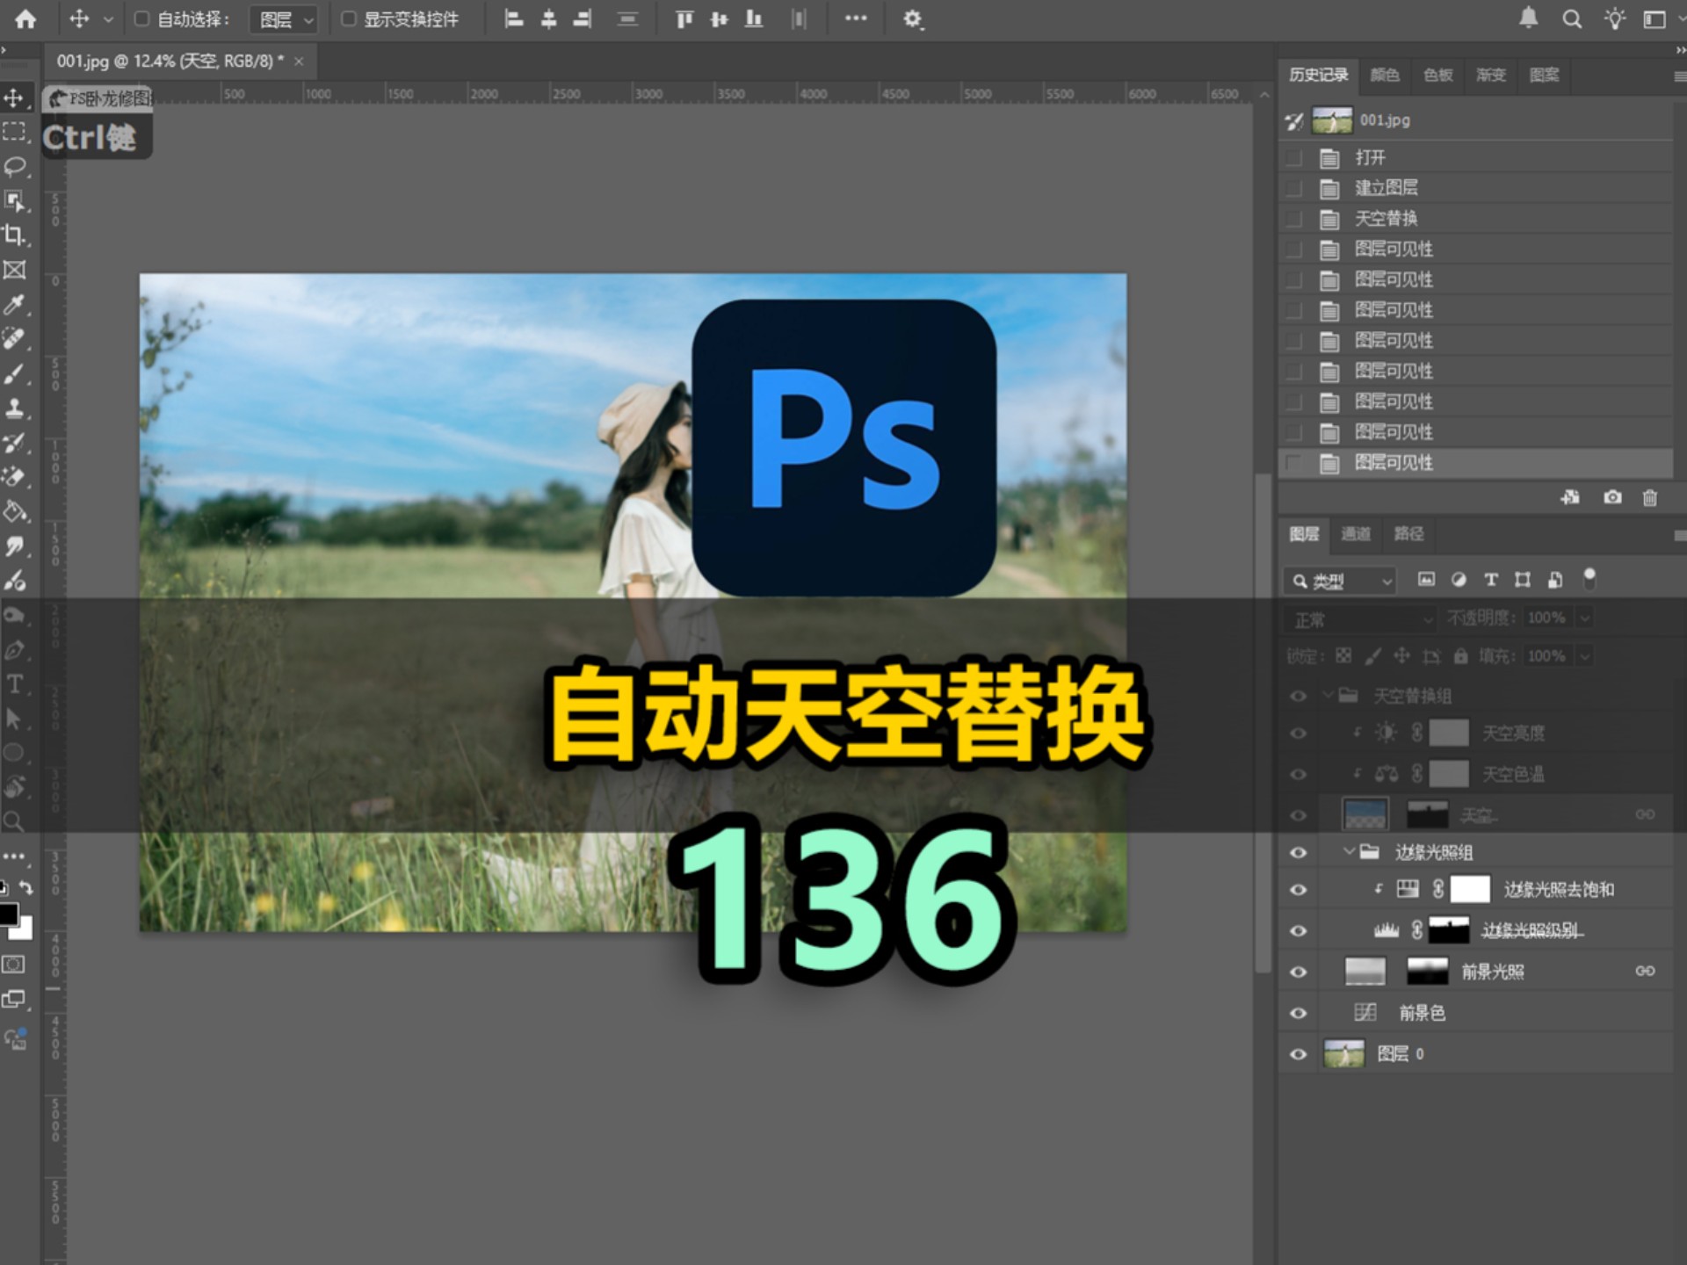Select the Lasso tool
Screen dimensions: 1687x1265
pyautogui.click(x=14, y=167)
